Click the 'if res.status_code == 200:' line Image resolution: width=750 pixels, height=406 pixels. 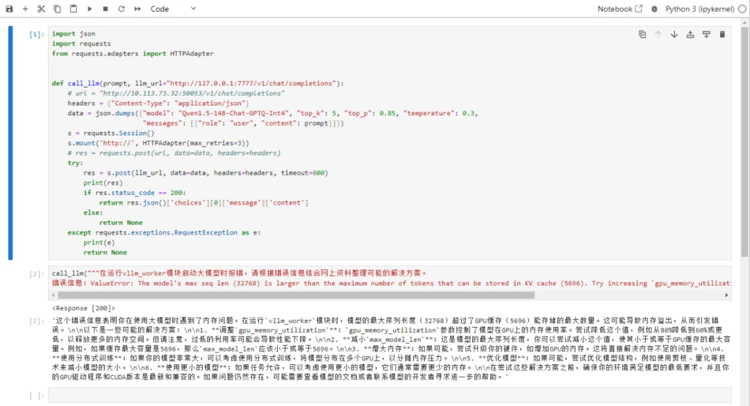133,193
